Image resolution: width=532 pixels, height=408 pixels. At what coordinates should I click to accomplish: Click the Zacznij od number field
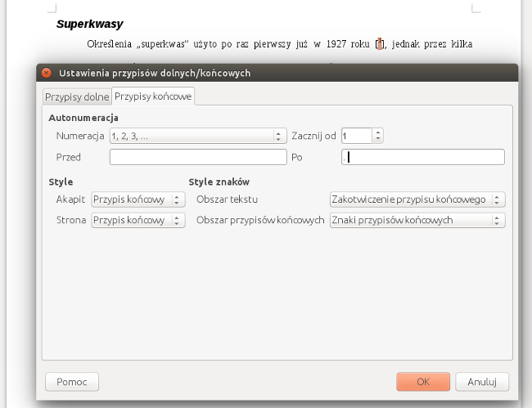click(356, 137)
